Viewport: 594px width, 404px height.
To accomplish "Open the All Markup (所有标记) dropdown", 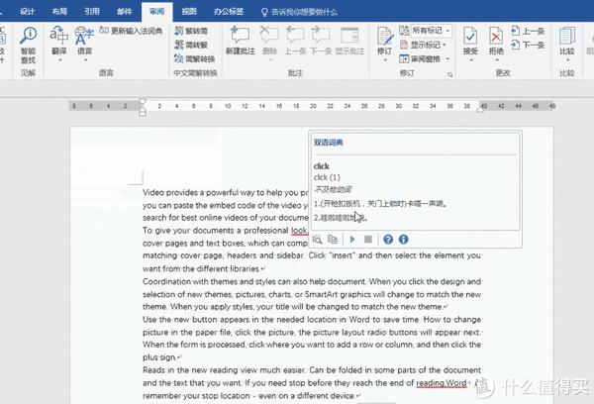I will [x=431, y=31].
